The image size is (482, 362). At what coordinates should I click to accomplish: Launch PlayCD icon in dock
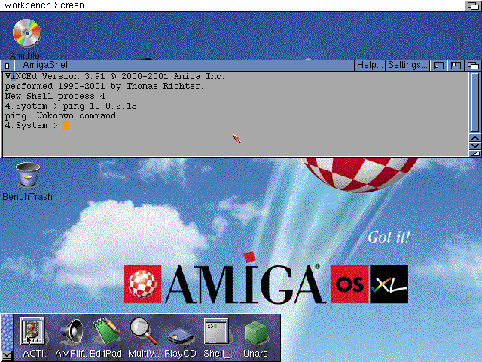click(x=180, y=336)
